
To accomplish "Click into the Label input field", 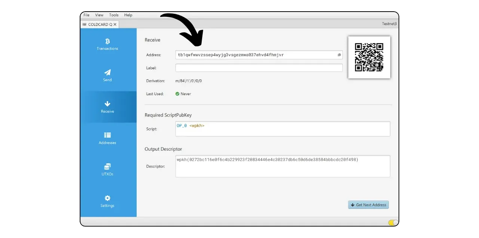I will (x=259, y=68).
